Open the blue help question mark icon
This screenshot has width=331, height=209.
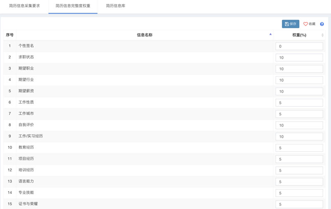click(x=322, y=24)
